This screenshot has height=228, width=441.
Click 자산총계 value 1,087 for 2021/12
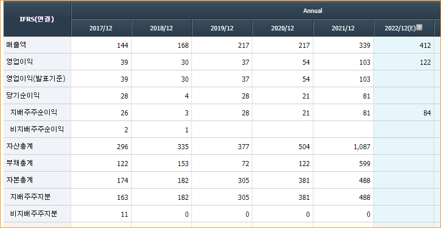pos(362,147)
